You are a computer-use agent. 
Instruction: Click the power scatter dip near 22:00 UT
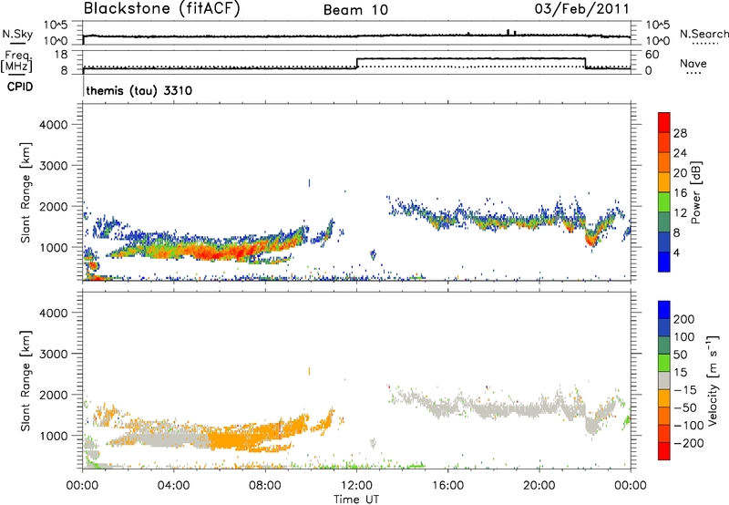click(590, 239)
